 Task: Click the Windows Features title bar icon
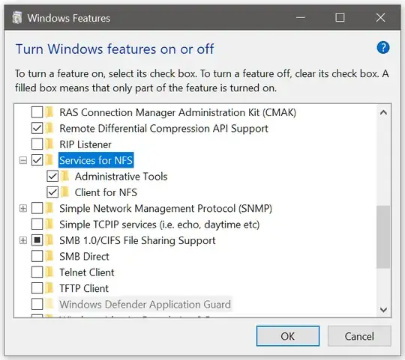17,18
